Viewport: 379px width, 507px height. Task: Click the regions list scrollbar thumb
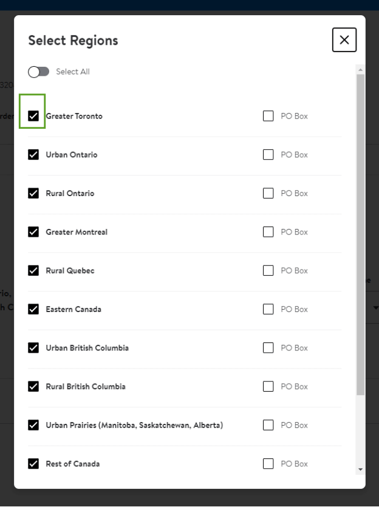point(361,235)
